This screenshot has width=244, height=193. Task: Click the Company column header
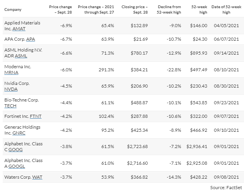click(12, 9)
